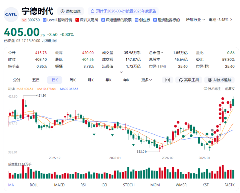Select the MACD indicator tab

[59, 185]
